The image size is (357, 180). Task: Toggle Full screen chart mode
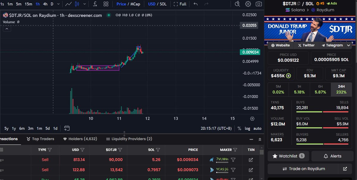(x=180, y=4)
